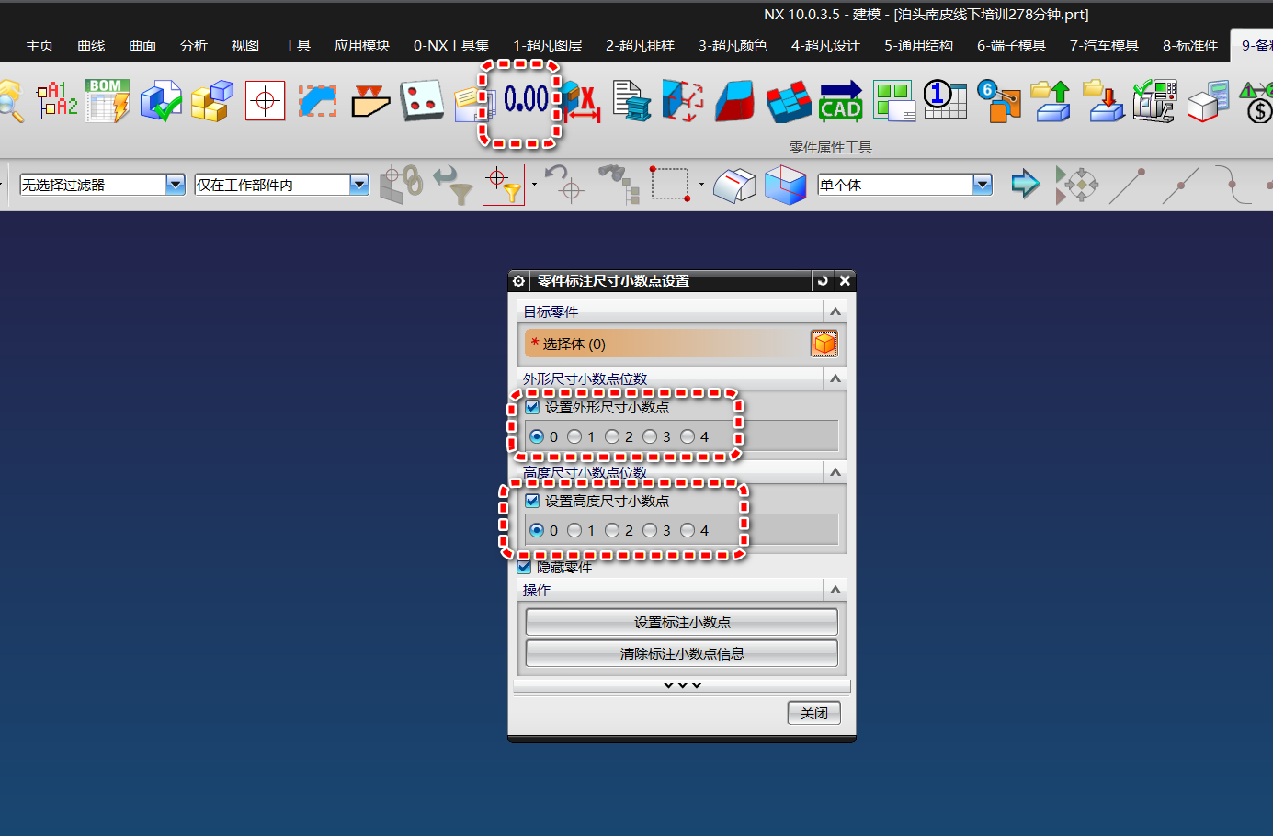1273x836 pixels.
Task: Click the 关闭 button
Action: click(x=814, y=713)
